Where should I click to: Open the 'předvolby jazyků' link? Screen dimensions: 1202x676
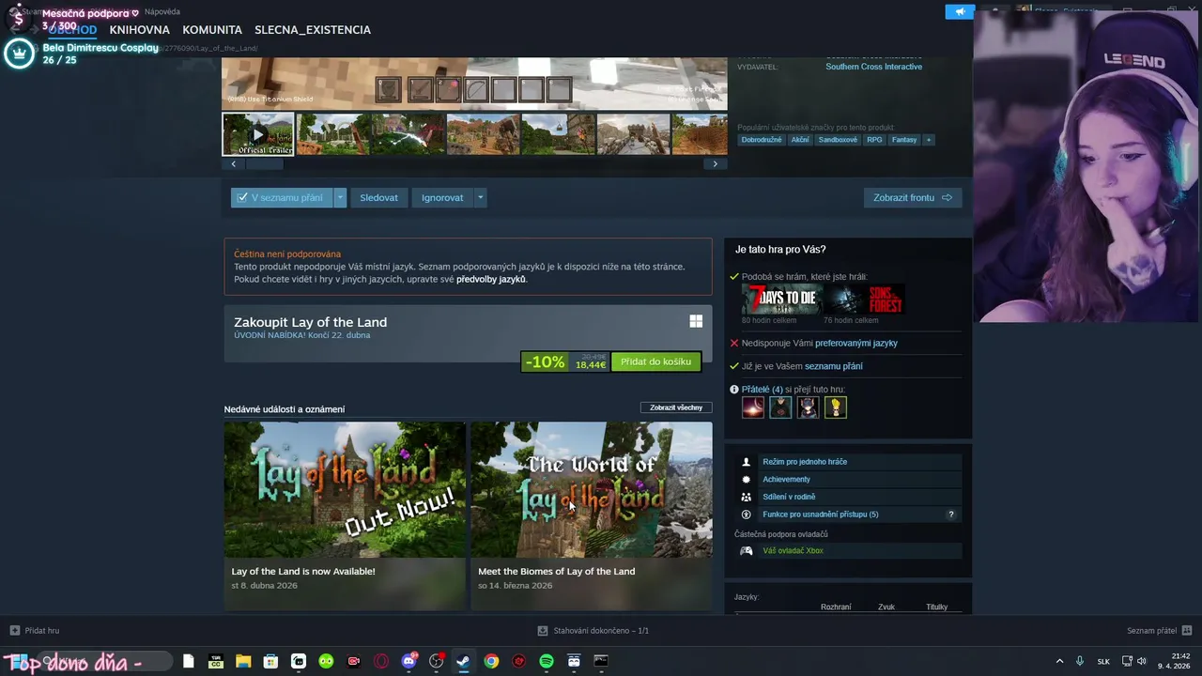[491, 279]
